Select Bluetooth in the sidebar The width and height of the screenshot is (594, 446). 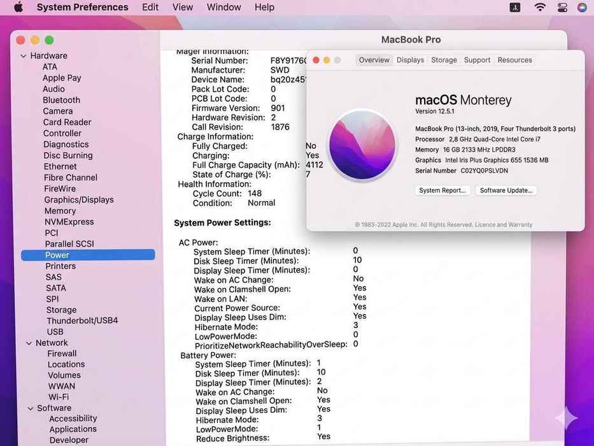click(61, 100)
